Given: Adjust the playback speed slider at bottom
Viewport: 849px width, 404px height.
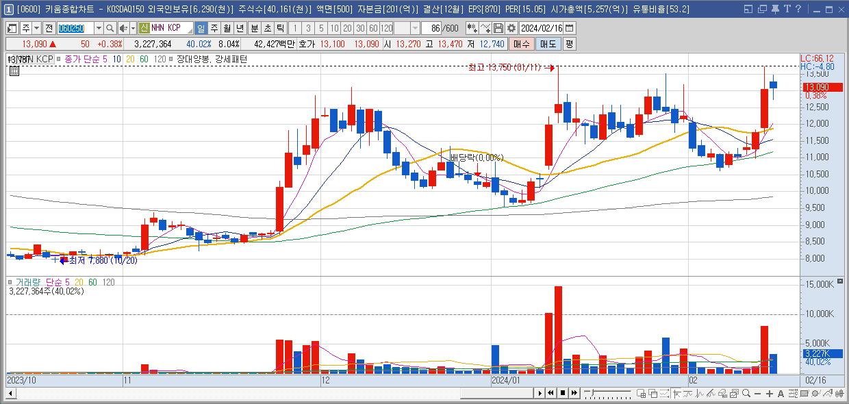Looking at the screenshot, I should tap(607, 393).
